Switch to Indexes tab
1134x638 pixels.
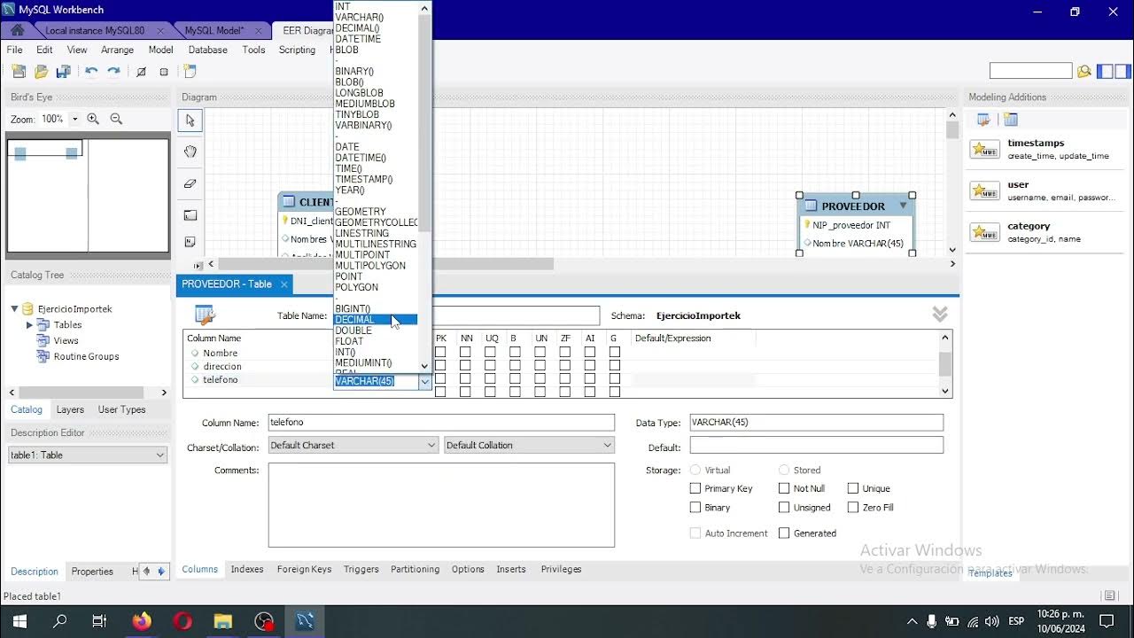(x=247, y=569)
